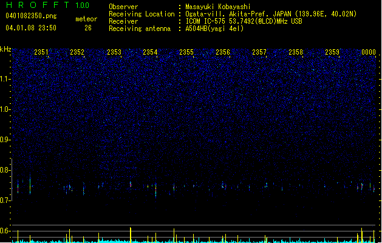
Task: Click the 2353 time marker
Action: tap(114, 52)
